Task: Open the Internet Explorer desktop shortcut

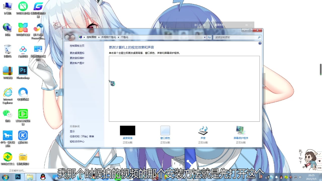Action: click(8, 96)
